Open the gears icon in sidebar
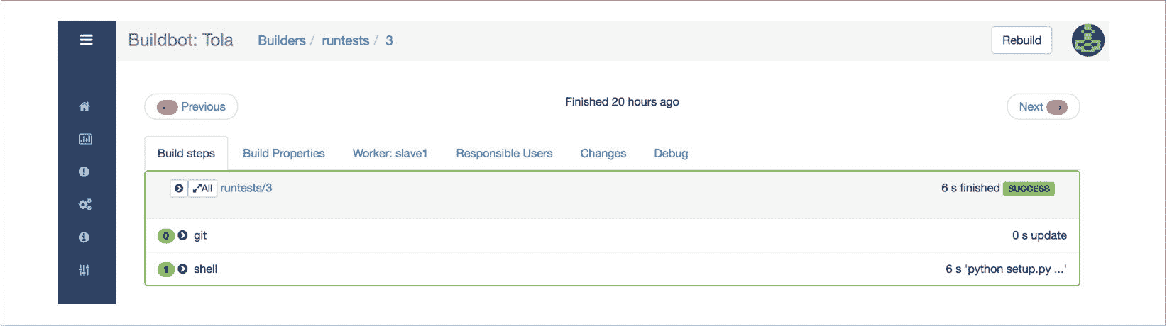This screenshot has height=326, width=1167. (x=85, y=205)
